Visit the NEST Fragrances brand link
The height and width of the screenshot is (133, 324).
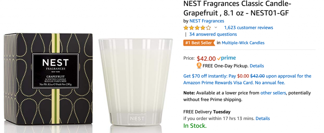207,21
